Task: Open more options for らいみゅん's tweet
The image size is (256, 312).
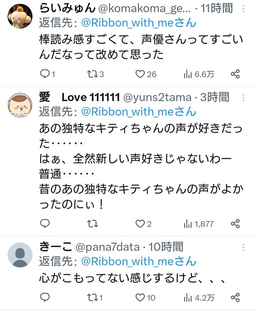Action: pos(244,9)
